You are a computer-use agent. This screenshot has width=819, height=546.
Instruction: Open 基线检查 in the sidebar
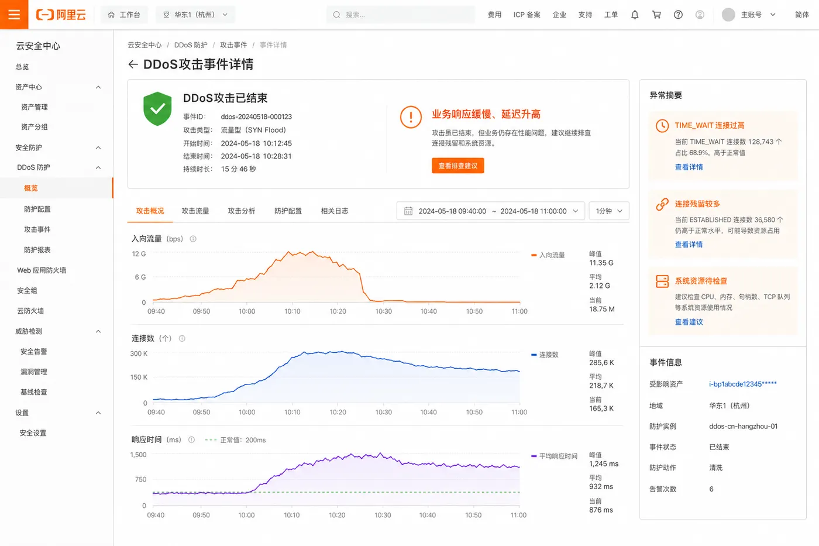pos(34,392)
